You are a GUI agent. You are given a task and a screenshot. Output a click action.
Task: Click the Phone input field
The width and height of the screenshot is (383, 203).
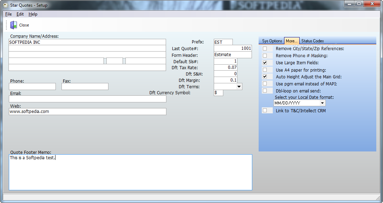[x=32, y=86]
